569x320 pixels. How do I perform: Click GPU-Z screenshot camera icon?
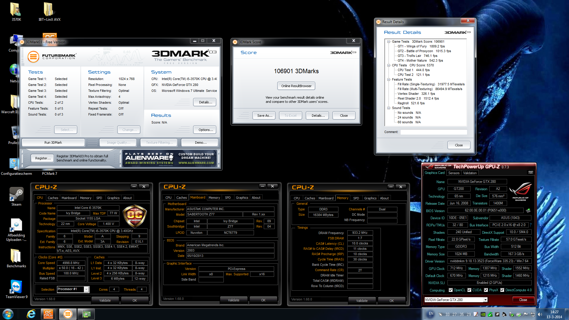531,172
